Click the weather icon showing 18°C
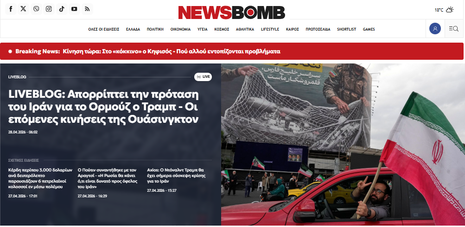 450,10
